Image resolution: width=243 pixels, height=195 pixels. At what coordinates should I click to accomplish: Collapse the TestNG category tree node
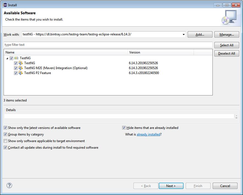tap(7, 58)
